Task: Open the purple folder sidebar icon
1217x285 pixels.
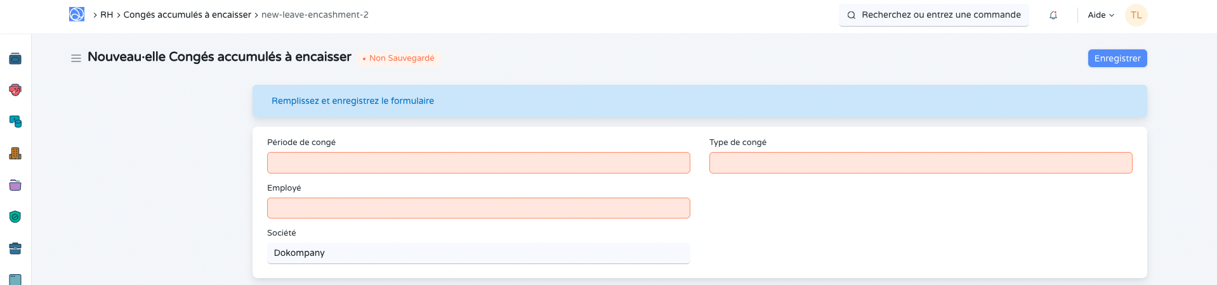Action: point(15,185)
